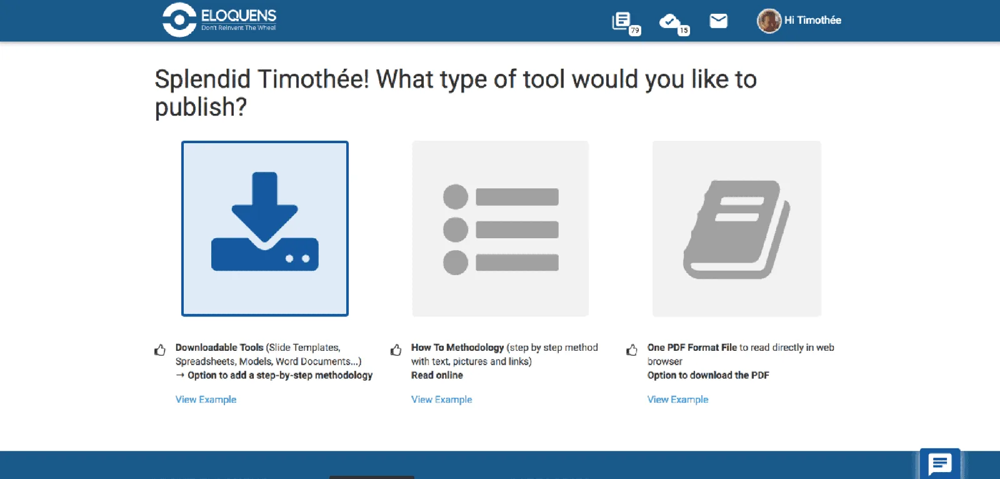The image size is (1000, 479).
Task: Click the 'Read online' text
Action: click(x=437, y=375)
